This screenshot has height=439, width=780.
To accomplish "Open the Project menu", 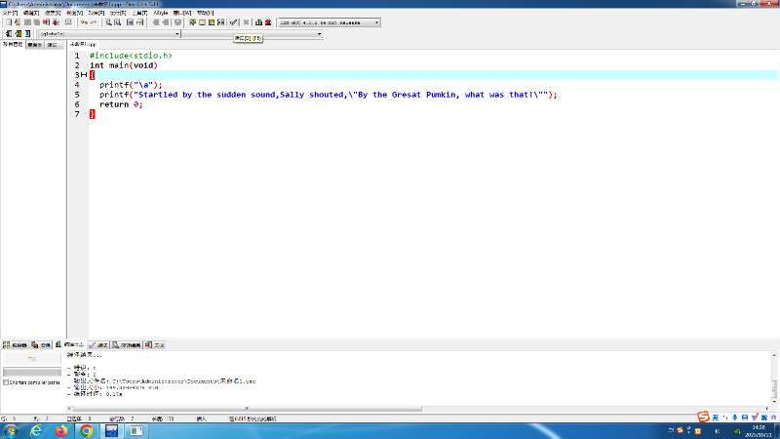I will (96, 13).
